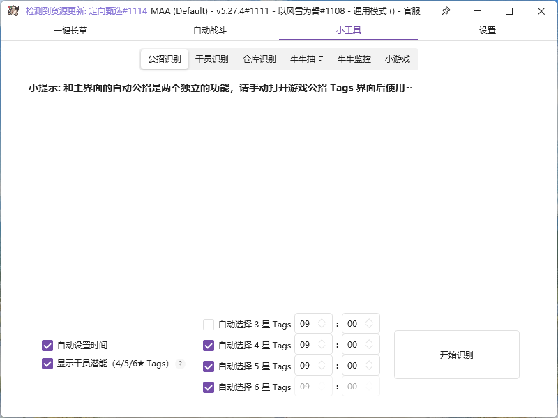
Task: Click the ? help icon beside 显示干员潜能
Action: click(179, 363)
